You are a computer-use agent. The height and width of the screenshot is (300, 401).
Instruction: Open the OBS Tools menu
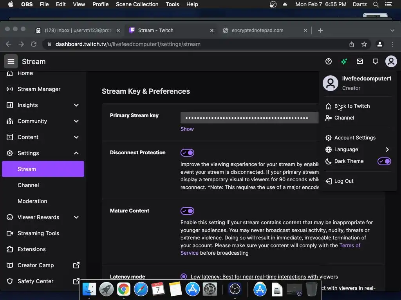tap(172, 4)
